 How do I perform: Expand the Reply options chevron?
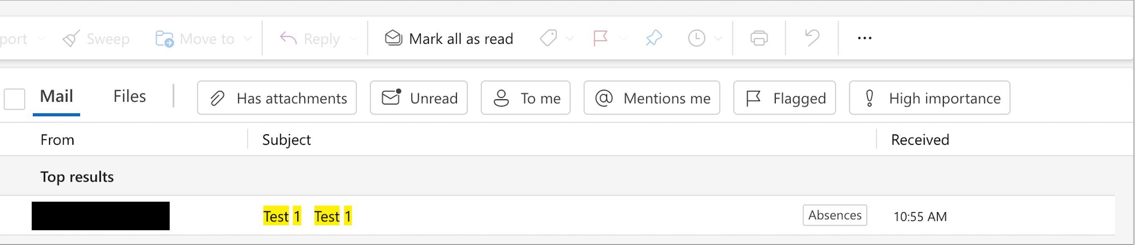coord(354,39)
